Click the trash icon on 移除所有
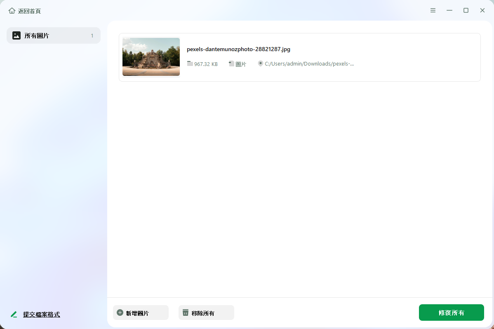Image resolution: width=494 pixels, height=329 pixels. click(186, 313)
